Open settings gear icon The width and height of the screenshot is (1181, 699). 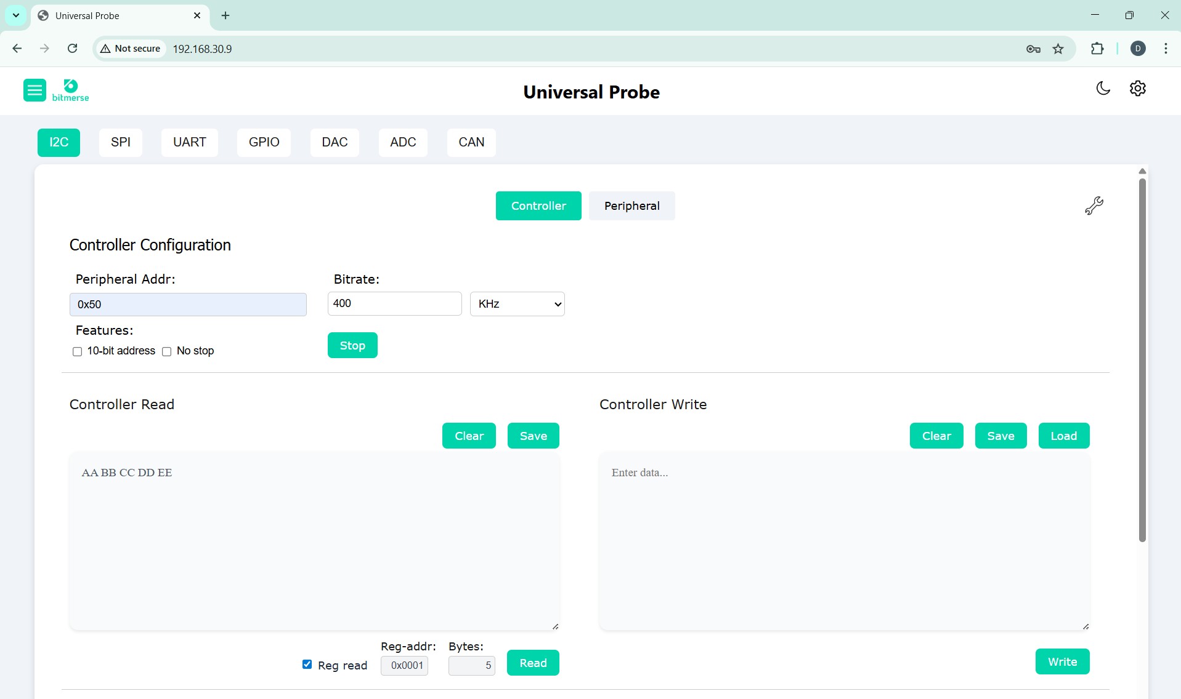tap(1137, 89)
